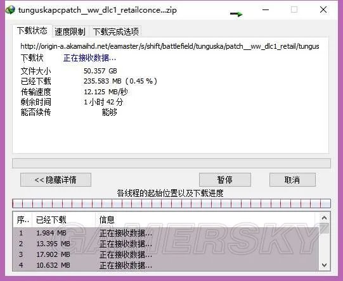Click the 隐藏详情 button
The image size is (343, 281).
pyautogui.click(x=56, y=180)
